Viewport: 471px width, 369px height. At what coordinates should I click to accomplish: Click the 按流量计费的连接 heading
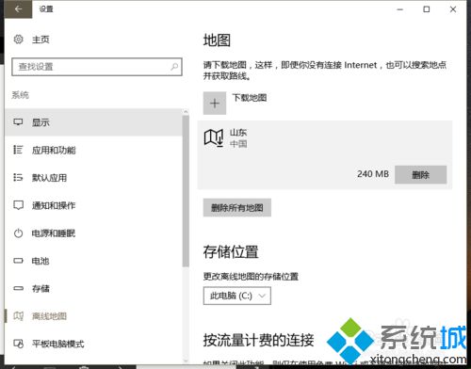click(258, 340)
